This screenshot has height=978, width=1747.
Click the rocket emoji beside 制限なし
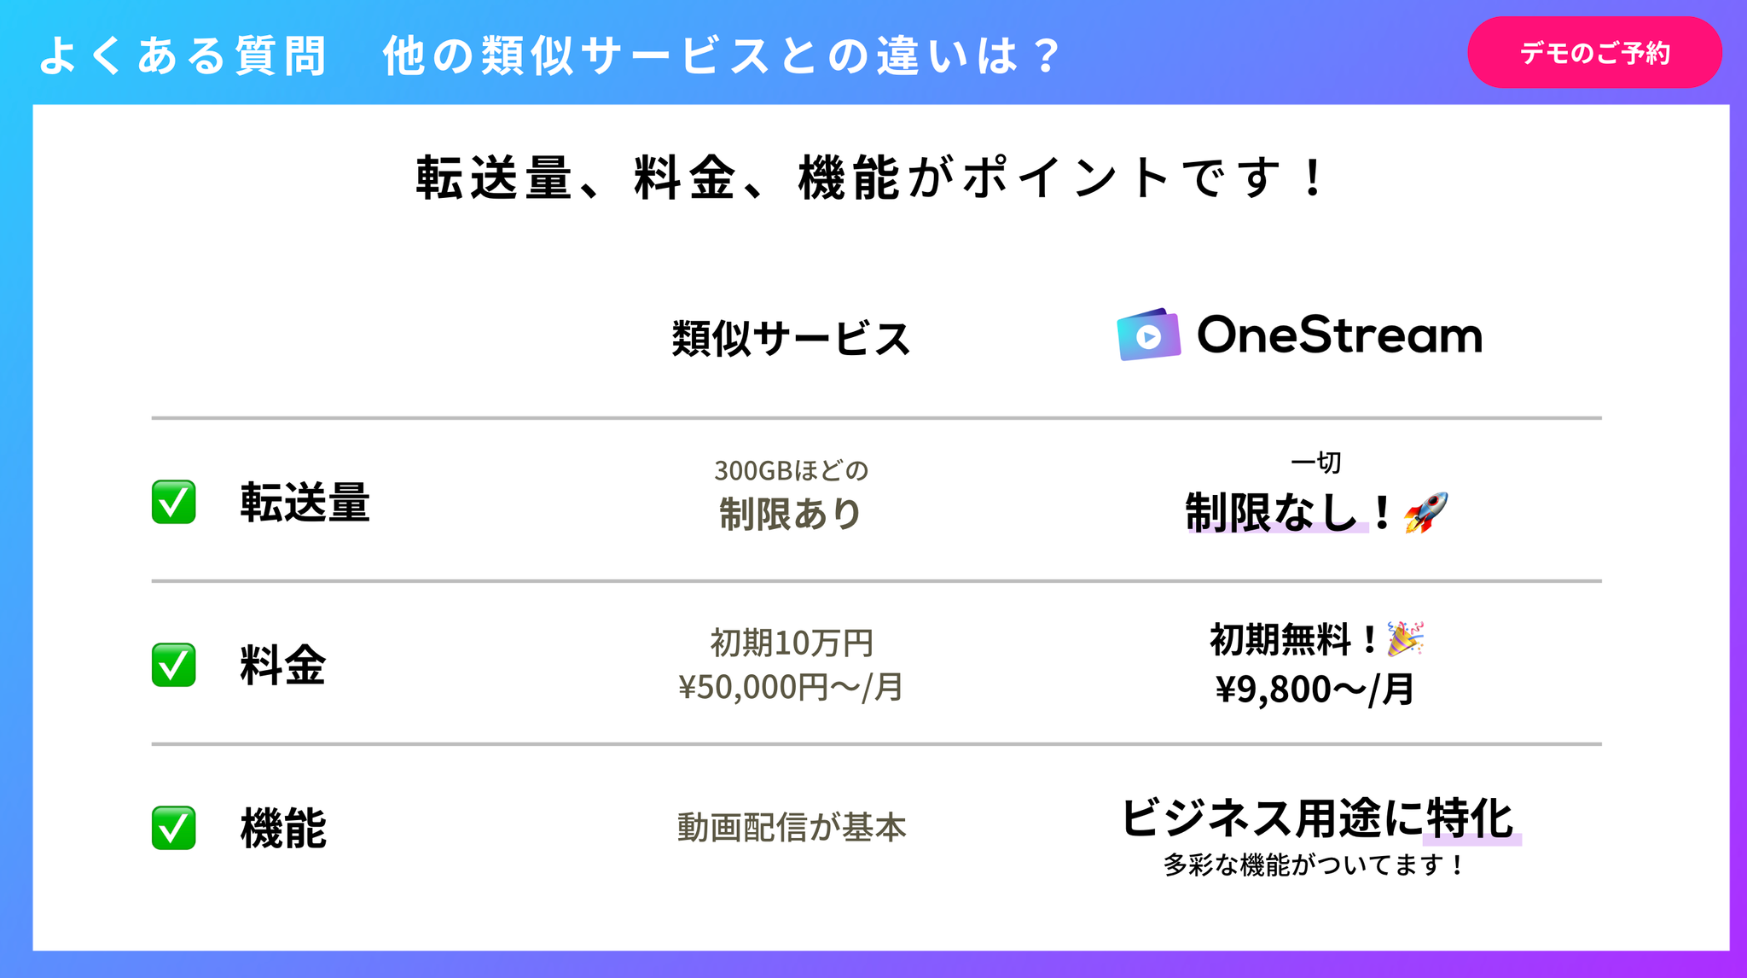1426,512
